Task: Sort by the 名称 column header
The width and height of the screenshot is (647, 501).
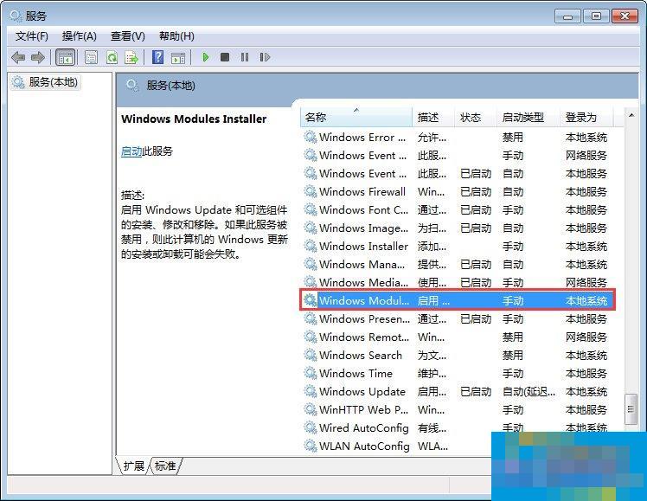Action: pyautogui.click(x=356, y=117)
